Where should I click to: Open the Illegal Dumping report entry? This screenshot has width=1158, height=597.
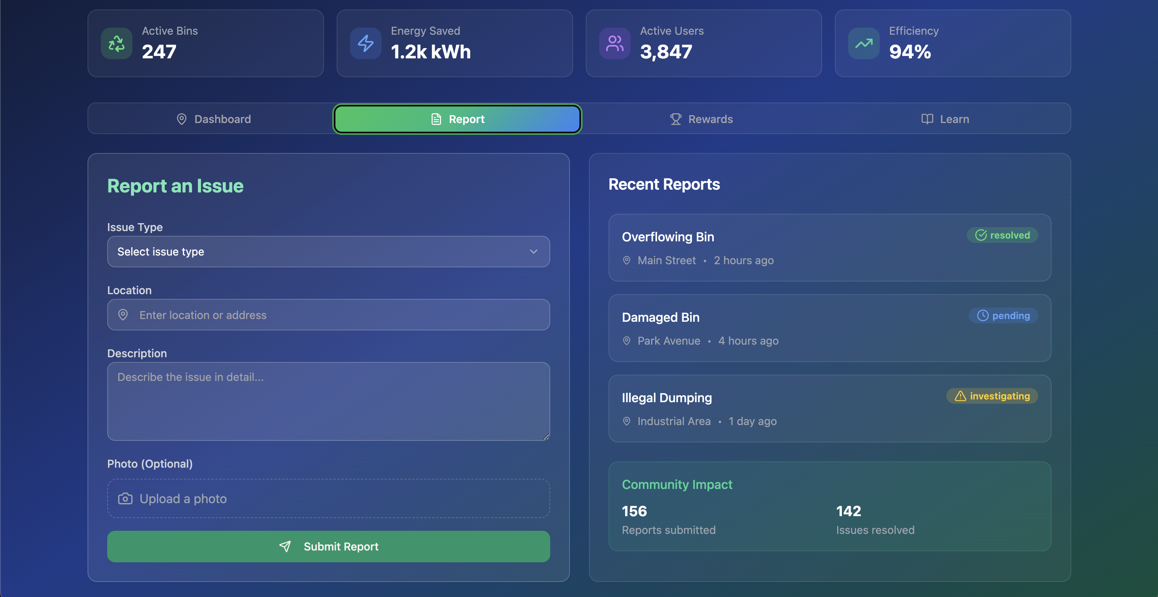click(764, 409)
